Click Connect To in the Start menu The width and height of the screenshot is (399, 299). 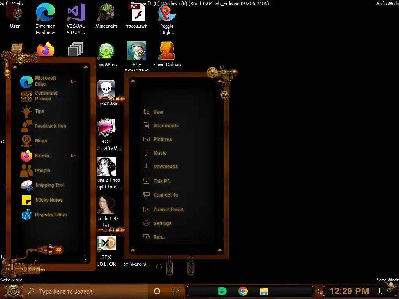coord(161,195)
